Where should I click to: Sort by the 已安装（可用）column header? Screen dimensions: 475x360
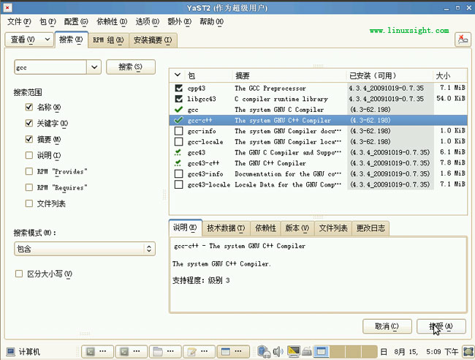coord(389,75)
